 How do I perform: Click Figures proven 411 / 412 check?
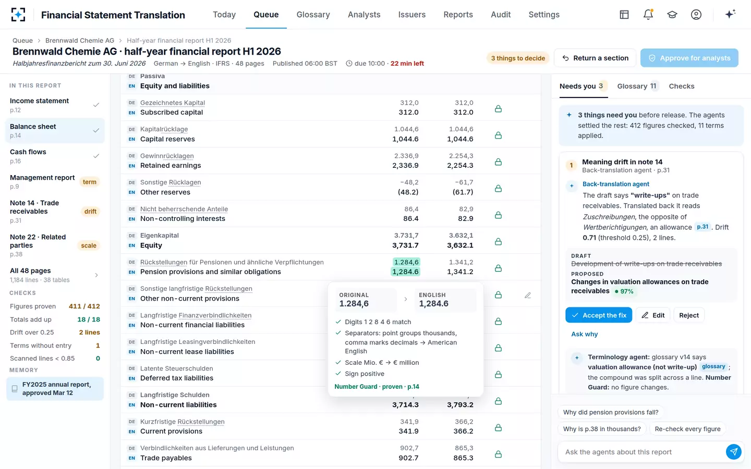(x=55, y=306)
